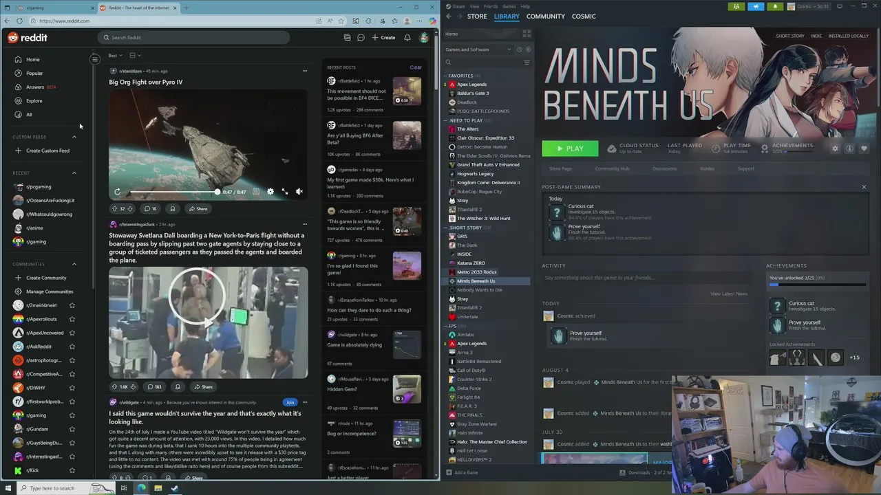The image size is (881, 495).
Task: Collapse Communities section in Reddit sidebar
Action: tap(74, 264)
